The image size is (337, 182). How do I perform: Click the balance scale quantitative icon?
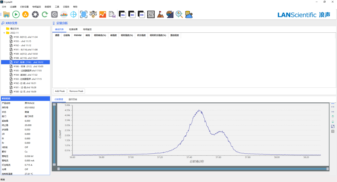pos(93,15)
